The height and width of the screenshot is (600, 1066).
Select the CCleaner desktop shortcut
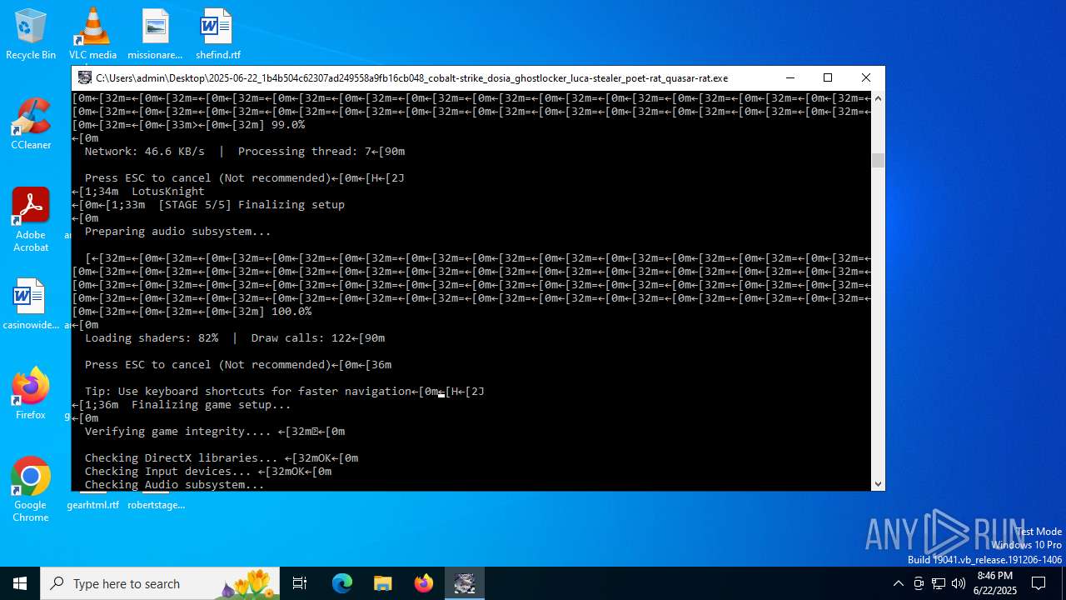point(31,124)
